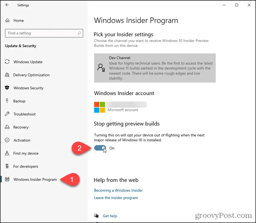This screenshot has width=256, height=223.
Task: Open Becoming a Windows Insider link
Action: pos(118,190)
